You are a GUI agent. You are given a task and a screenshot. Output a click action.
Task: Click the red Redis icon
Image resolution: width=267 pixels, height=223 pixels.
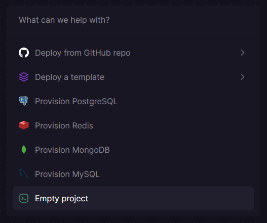tap(24, 125)
